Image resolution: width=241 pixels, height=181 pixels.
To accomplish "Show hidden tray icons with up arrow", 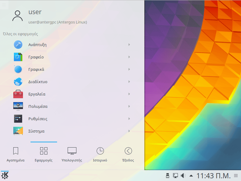I will [191, 176].
